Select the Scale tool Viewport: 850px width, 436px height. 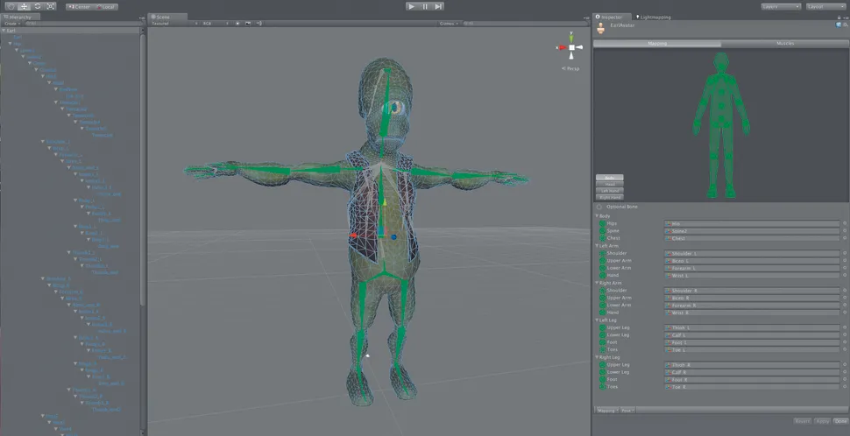50,6
